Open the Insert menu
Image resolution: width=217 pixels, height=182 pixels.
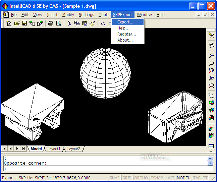point(52,15)
